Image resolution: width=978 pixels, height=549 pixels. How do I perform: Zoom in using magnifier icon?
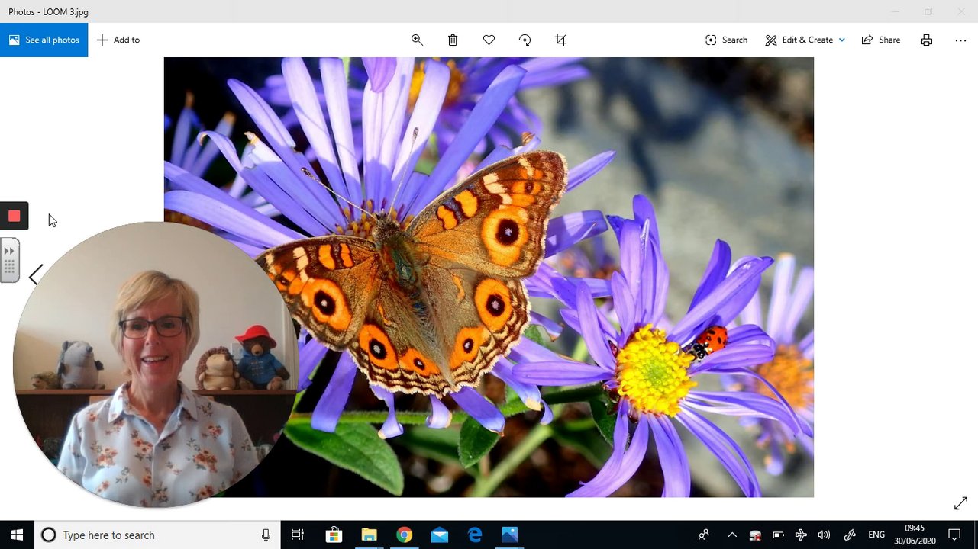(x=417, y=40)
